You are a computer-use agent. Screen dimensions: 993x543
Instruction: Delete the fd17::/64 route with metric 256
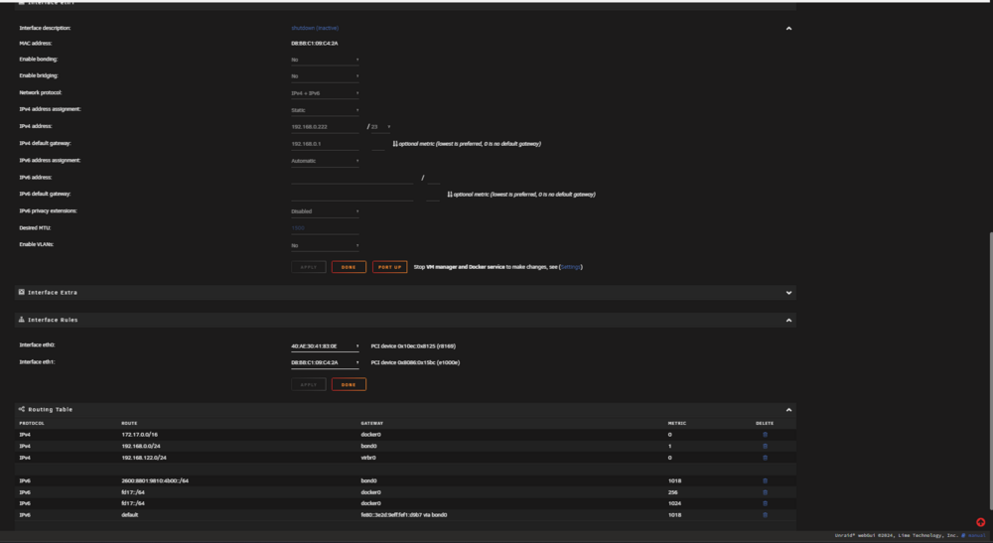tap(765, 492)
